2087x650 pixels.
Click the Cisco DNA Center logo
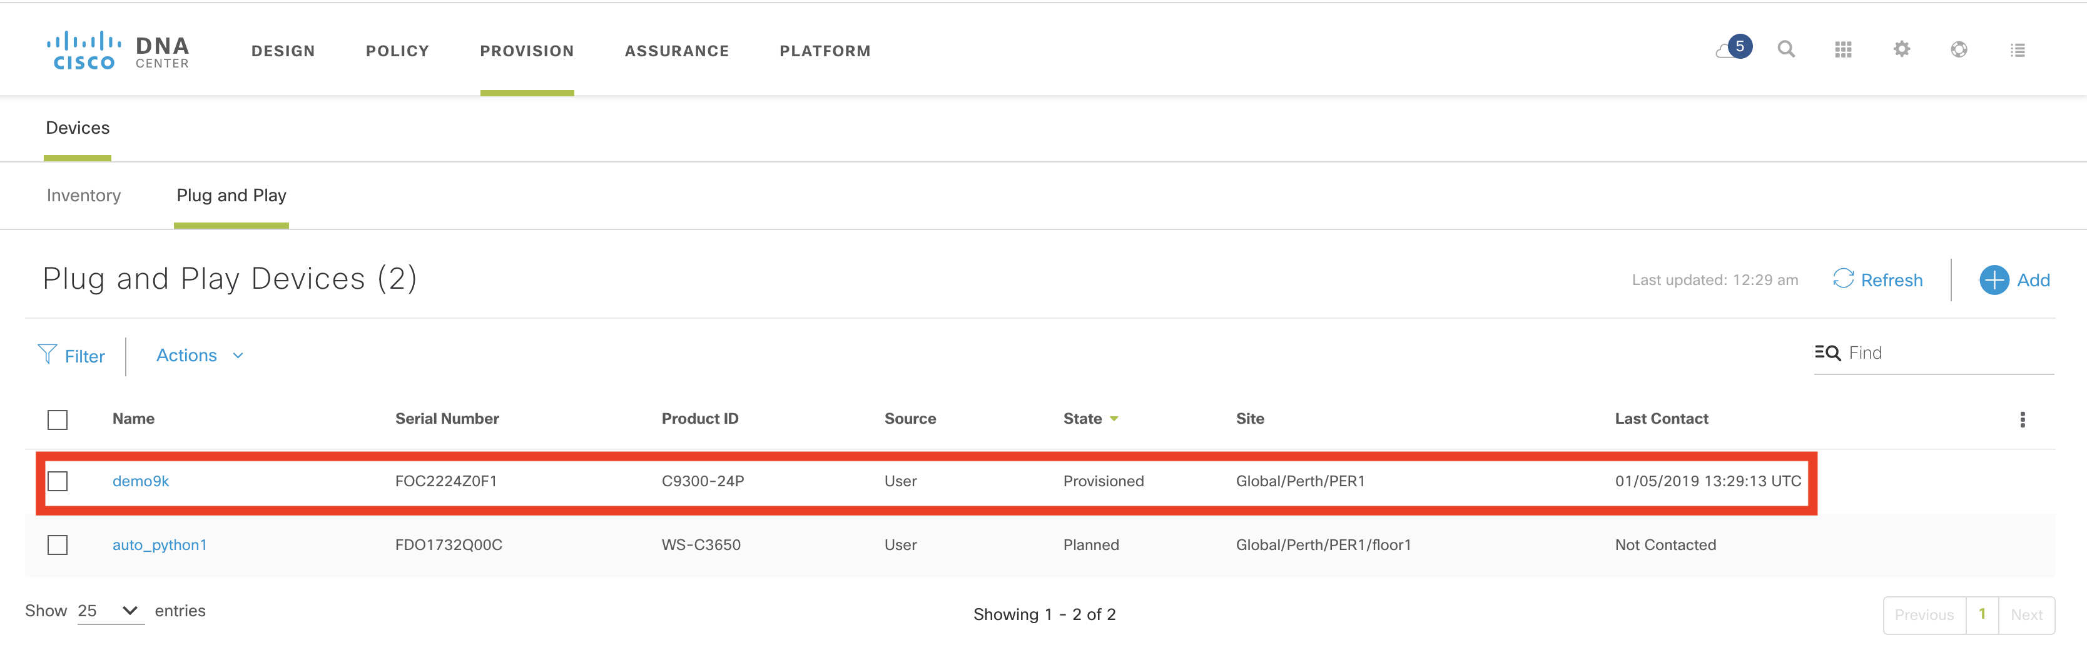(118, 51)
